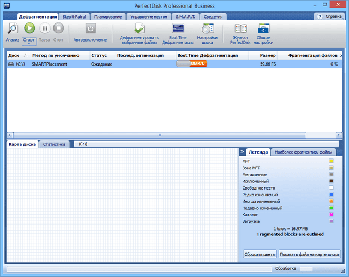Image resolution: width=349 pixels, height=277 pixels.
Task: Click the yellow MFT color swatch
Action: 330,161
